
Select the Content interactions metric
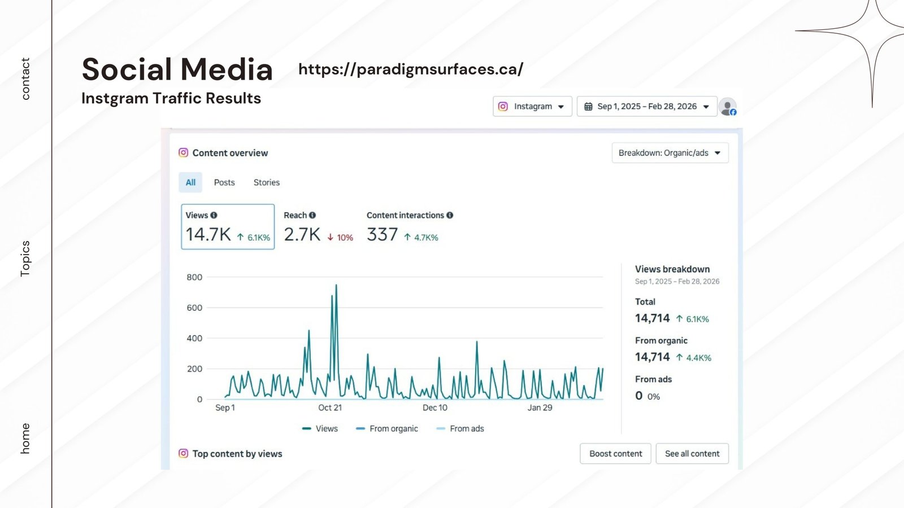tap(409, 227)
